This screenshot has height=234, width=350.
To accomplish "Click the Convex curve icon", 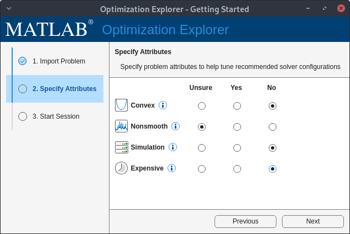I will tap(121, 105).
